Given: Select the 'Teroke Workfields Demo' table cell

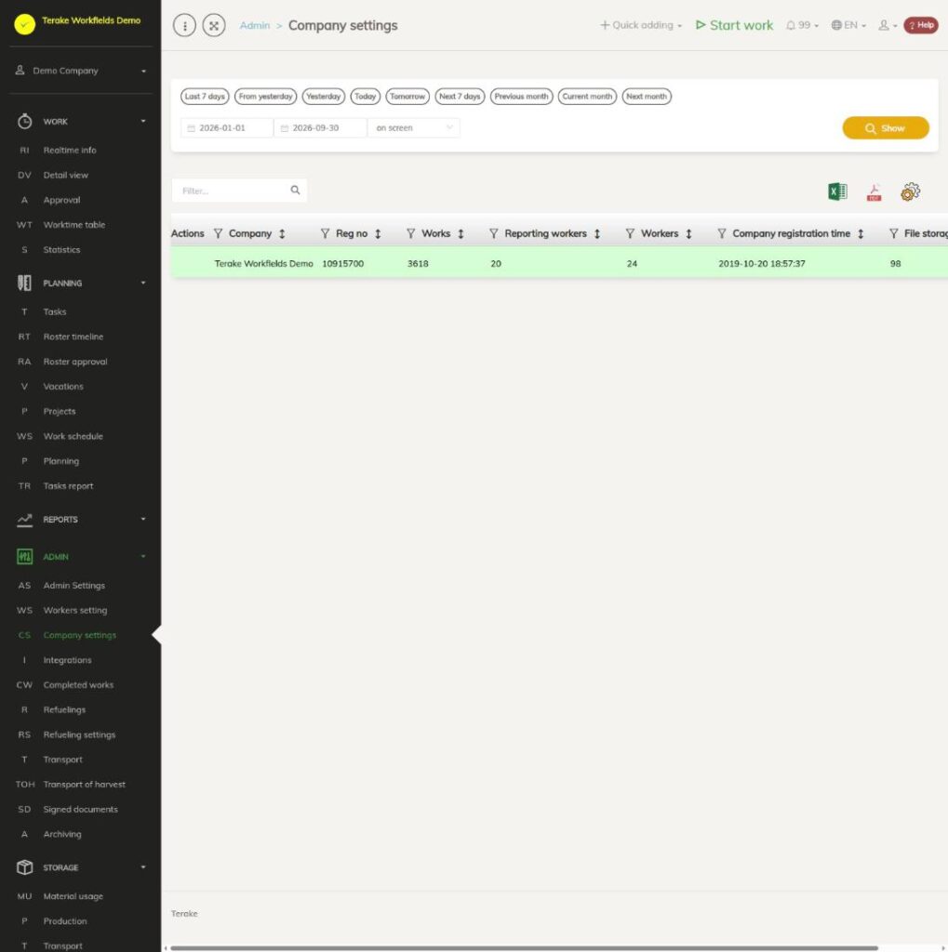Looking at the screenshot, I should [263, 263].
